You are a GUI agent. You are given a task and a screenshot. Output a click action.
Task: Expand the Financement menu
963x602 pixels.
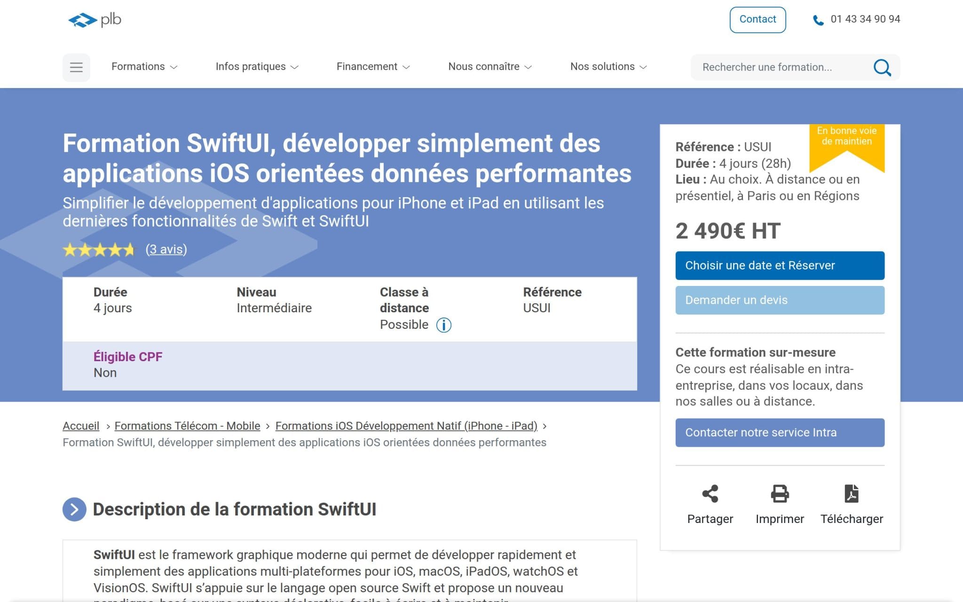coord(373,67)
